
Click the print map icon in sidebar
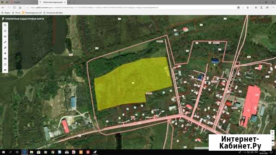(5, 59)
